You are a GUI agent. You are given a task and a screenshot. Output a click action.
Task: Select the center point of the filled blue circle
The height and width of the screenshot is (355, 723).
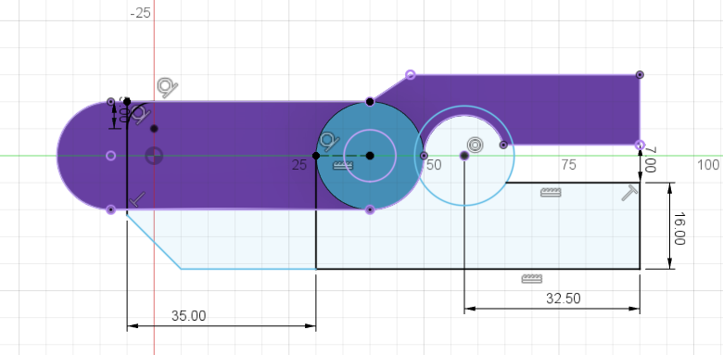(370, 156)
